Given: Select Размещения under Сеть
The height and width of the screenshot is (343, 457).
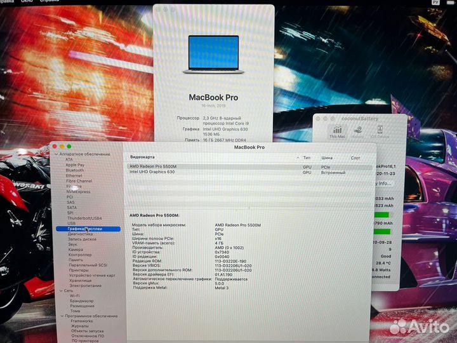Looking at the screenshot, I should click(82, 306).
